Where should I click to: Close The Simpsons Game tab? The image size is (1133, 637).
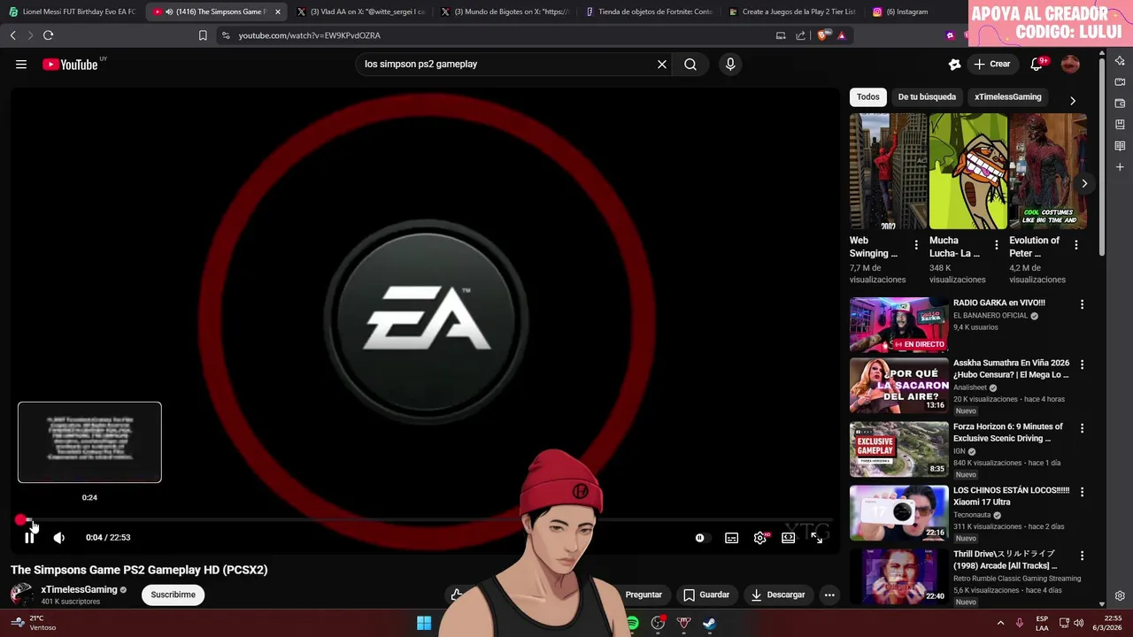point(277,12)
